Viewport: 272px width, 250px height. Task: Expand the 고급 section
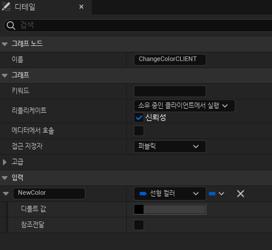5,162
